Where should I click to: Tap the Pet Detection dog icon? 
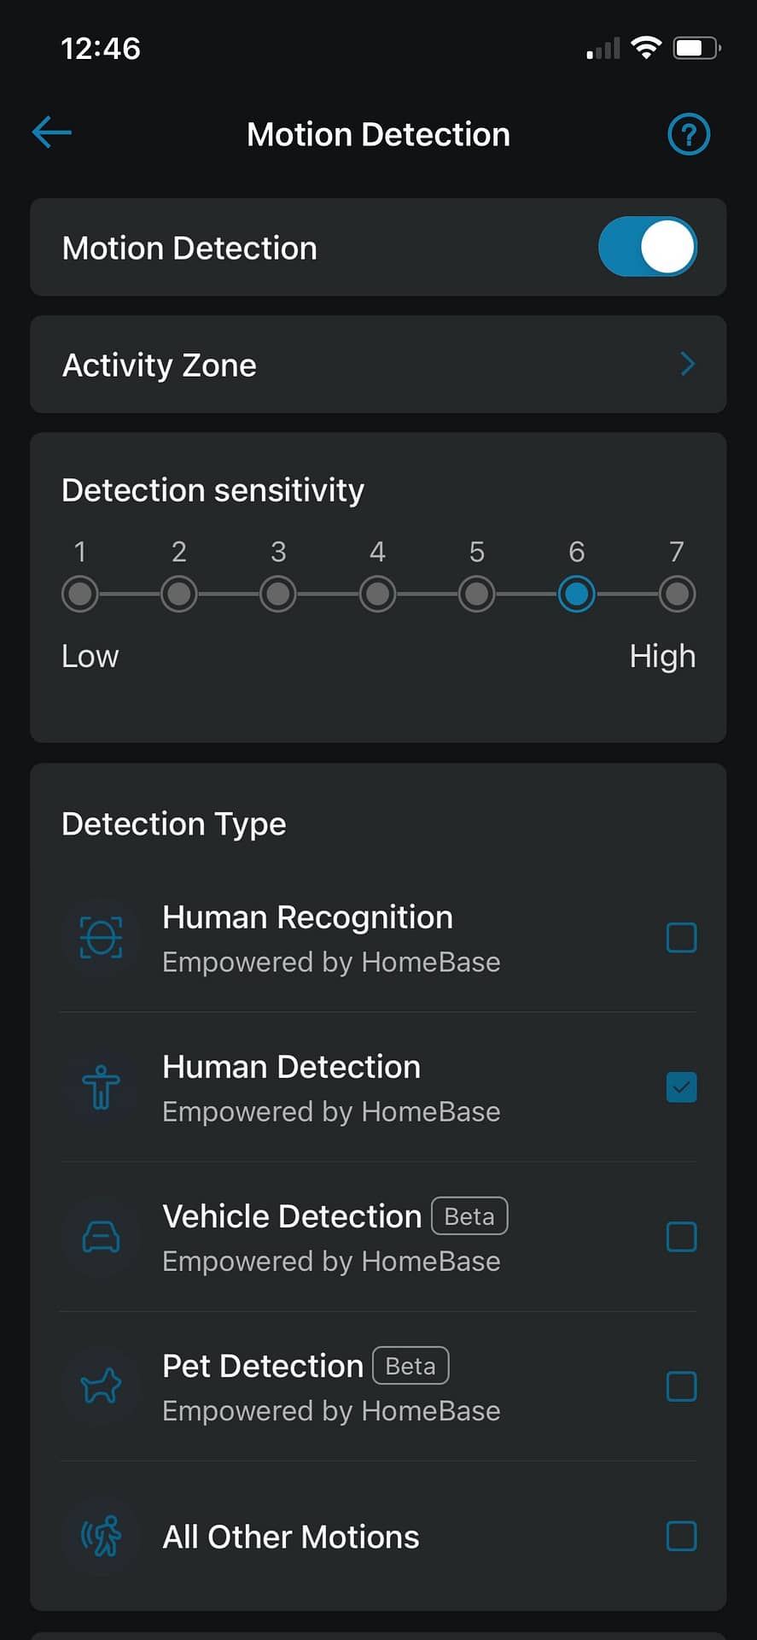[101, 1386]
